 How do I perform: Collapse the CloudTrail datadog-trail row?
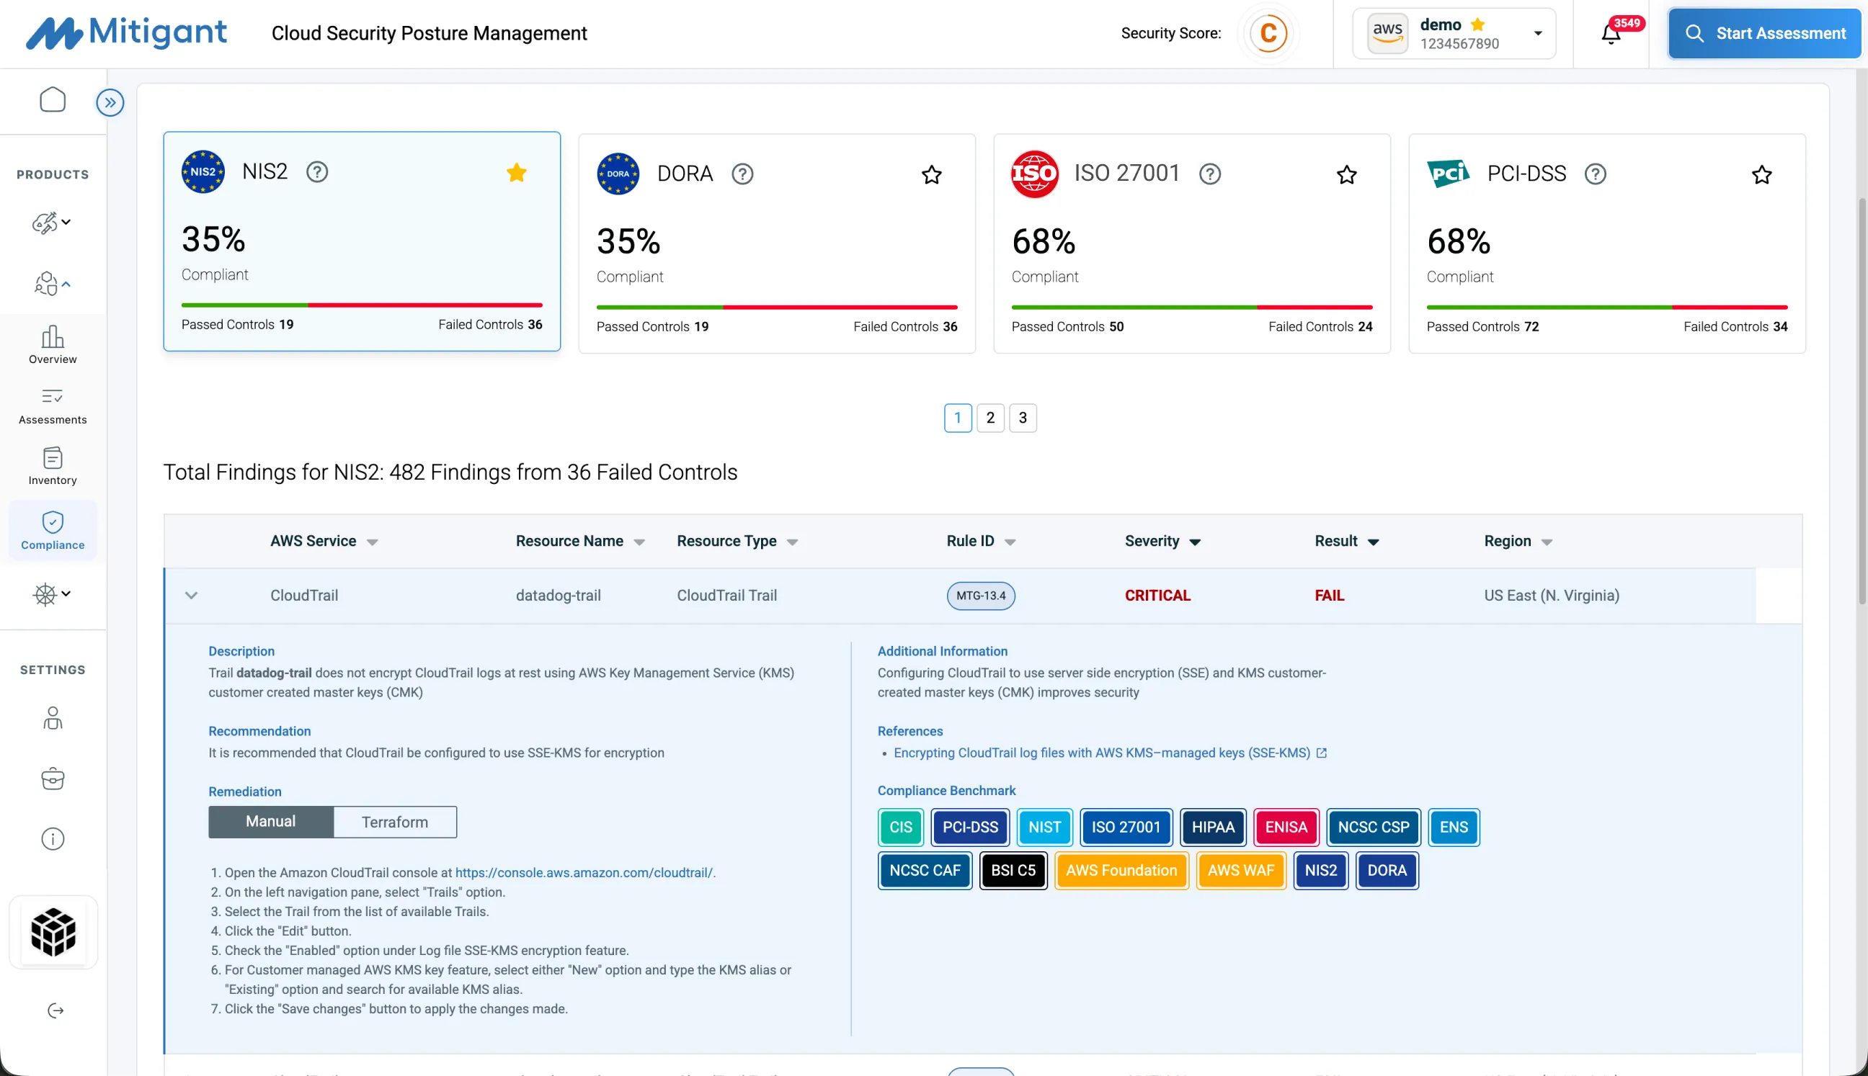click(192, 596)
